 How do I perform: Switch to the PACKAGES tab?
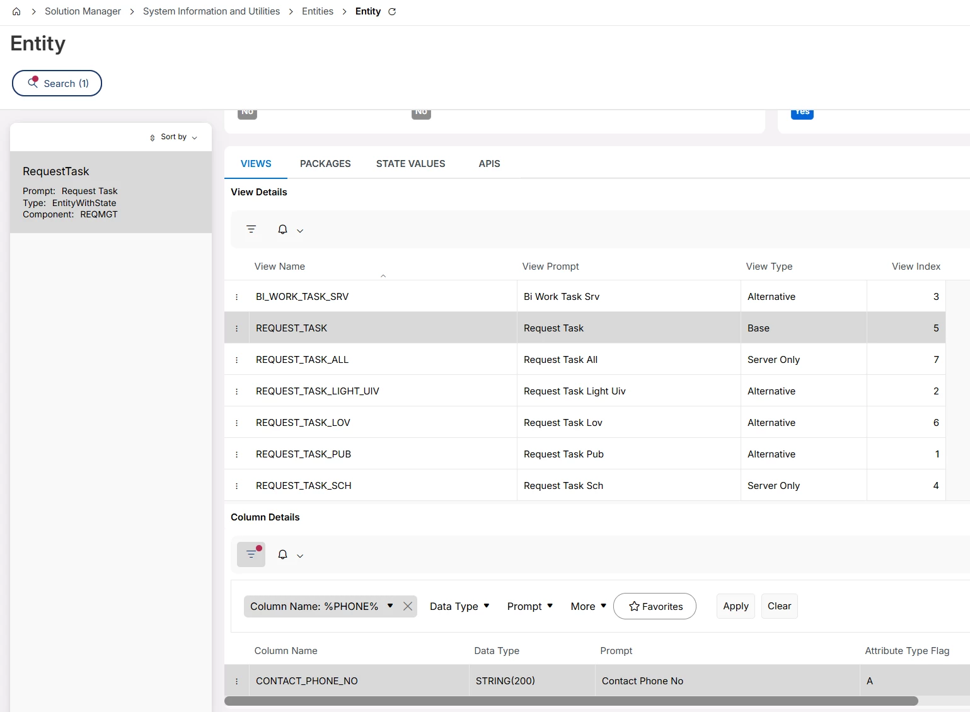[325, 164]
